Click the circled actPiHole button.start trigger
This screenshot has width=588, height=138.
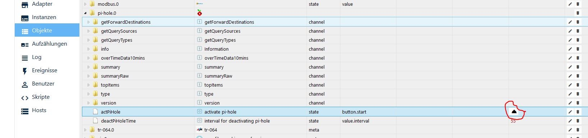click(x=514, y=112)
